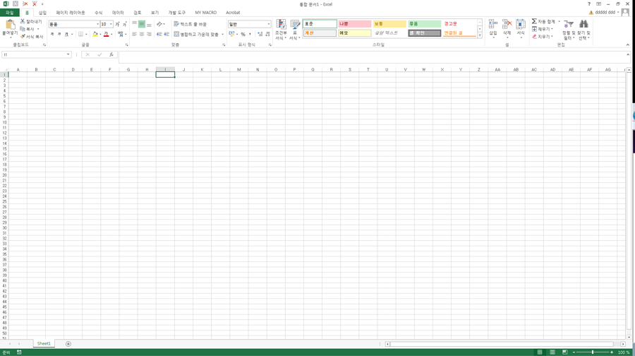
Task: Decrease decimal places icon
Action: 267,35
